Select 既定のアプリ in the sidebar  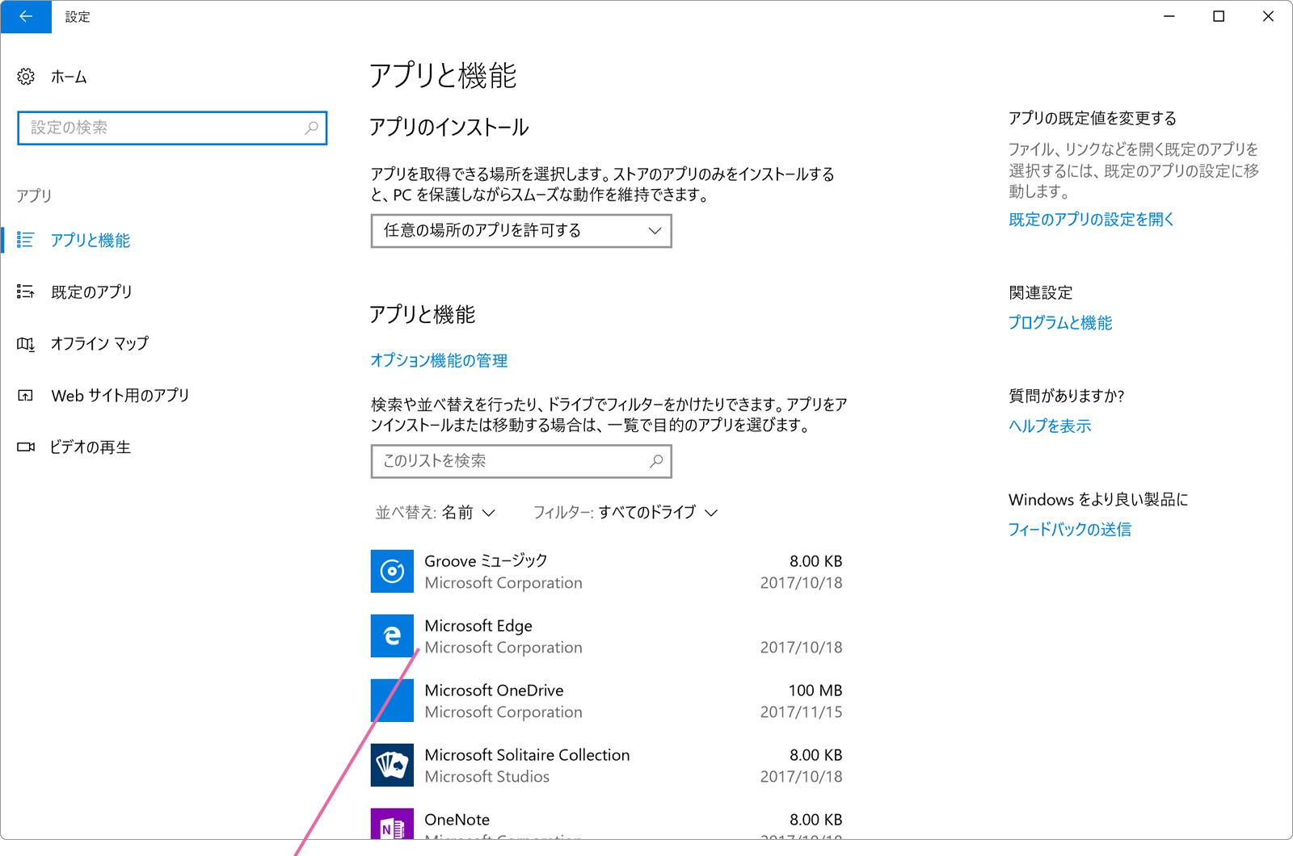(91, 292)
